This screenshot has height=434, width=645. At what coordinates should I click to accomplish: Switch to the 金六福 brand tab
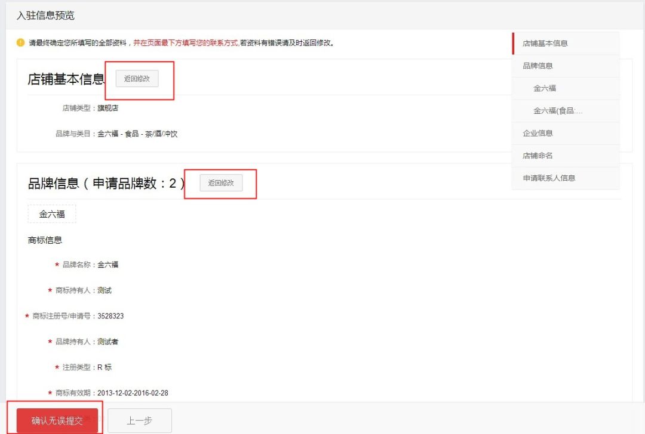(51, 214)
